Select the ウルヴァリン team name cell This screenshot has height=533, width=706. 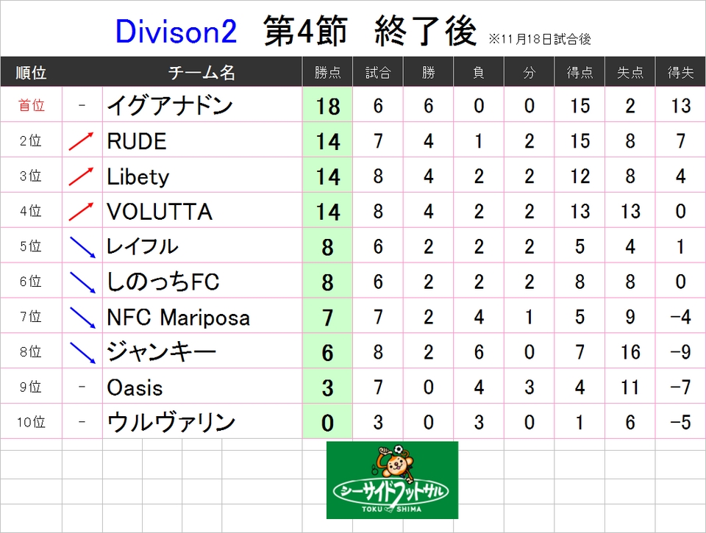tap(202, 421)
